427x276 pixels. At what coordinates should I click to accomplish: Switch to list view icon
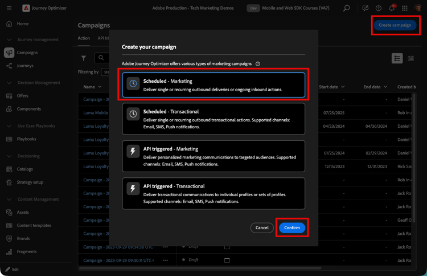(397, 58)
